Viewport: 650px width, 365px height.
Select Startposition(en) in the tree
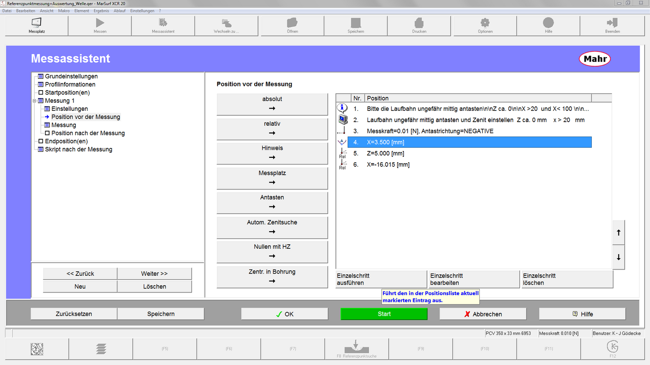pos(67,93)
